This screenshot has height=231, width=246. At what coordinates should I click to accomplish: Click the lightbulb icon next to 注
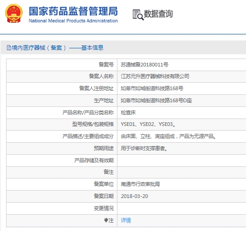click(x=106, y=220)
